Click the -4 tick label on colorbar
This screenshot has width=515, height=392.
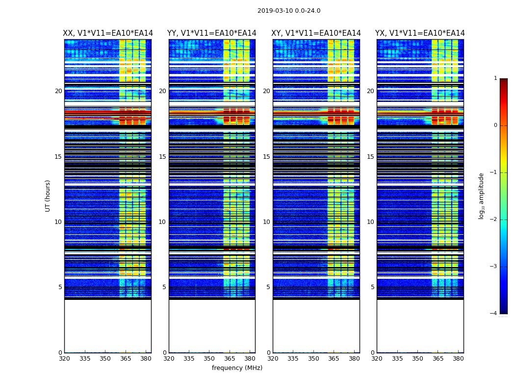tap(494, 314)
